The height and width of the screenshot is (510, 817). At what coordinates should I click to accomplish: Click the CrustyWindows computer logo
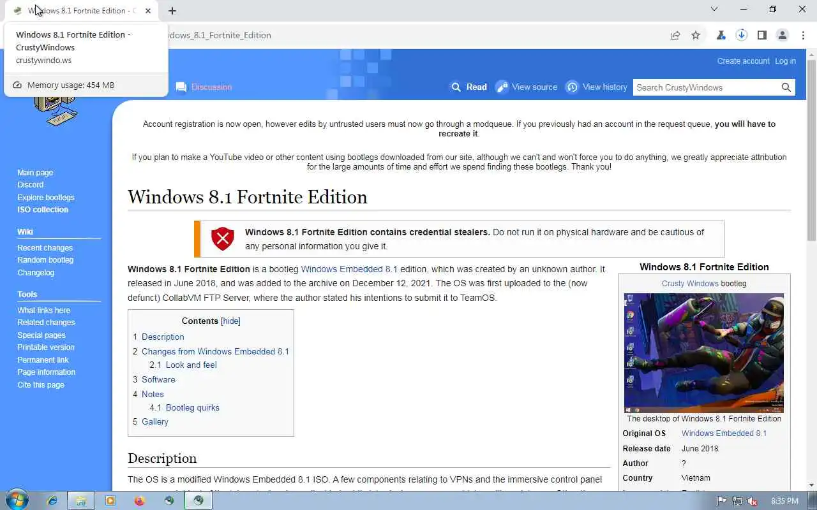(x=56, y=112)
